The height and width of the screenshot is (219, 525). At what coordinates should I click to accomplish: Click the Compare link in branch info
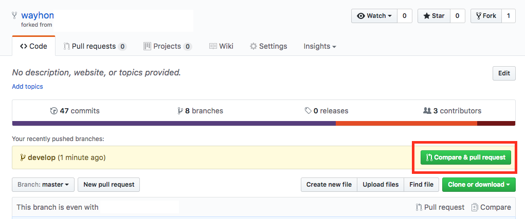[491, 207]
